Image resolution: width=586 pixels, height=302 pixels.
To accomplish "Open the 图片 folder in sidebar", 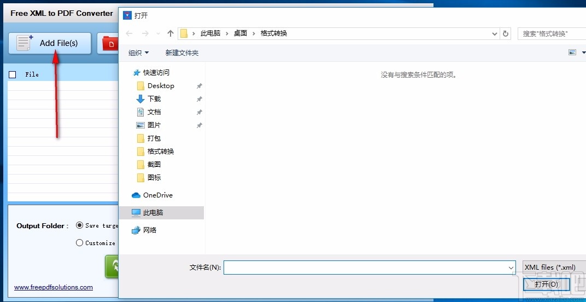I will 154,125.
